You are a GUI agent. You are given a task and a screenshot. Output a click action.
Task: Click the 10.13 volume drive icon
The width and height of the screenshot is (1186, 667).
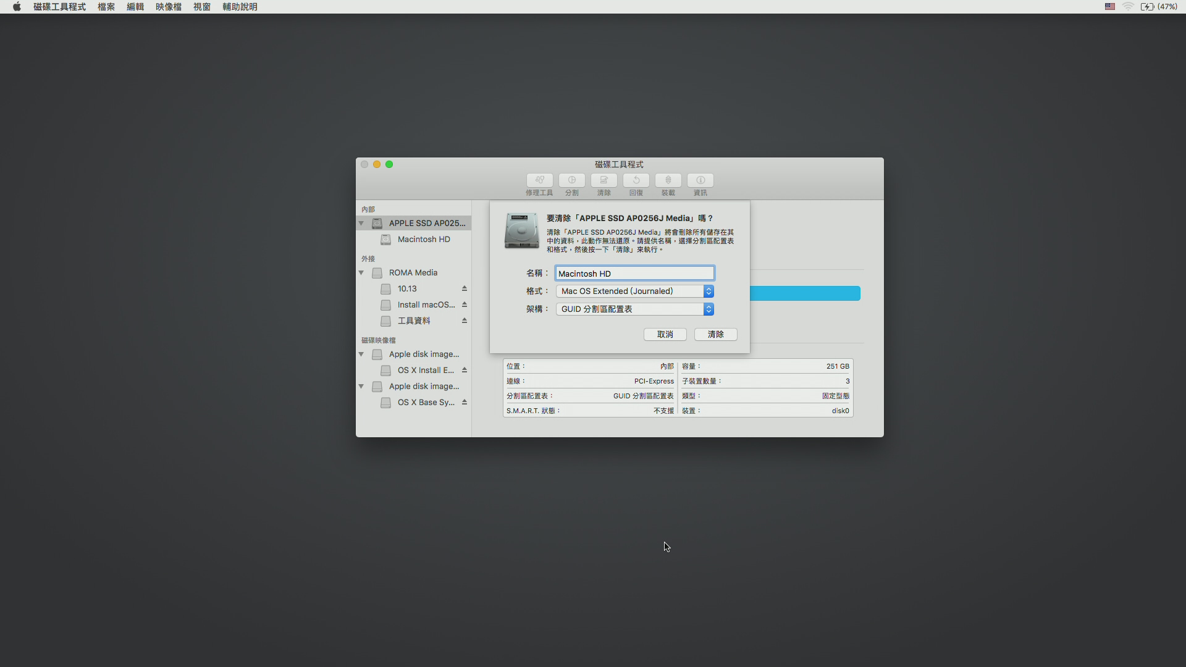pyautogui.click(x=385, y=288)
